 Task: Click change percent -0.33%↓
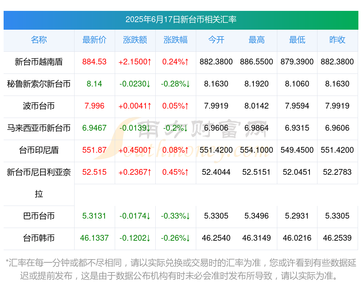click(176, 216)
